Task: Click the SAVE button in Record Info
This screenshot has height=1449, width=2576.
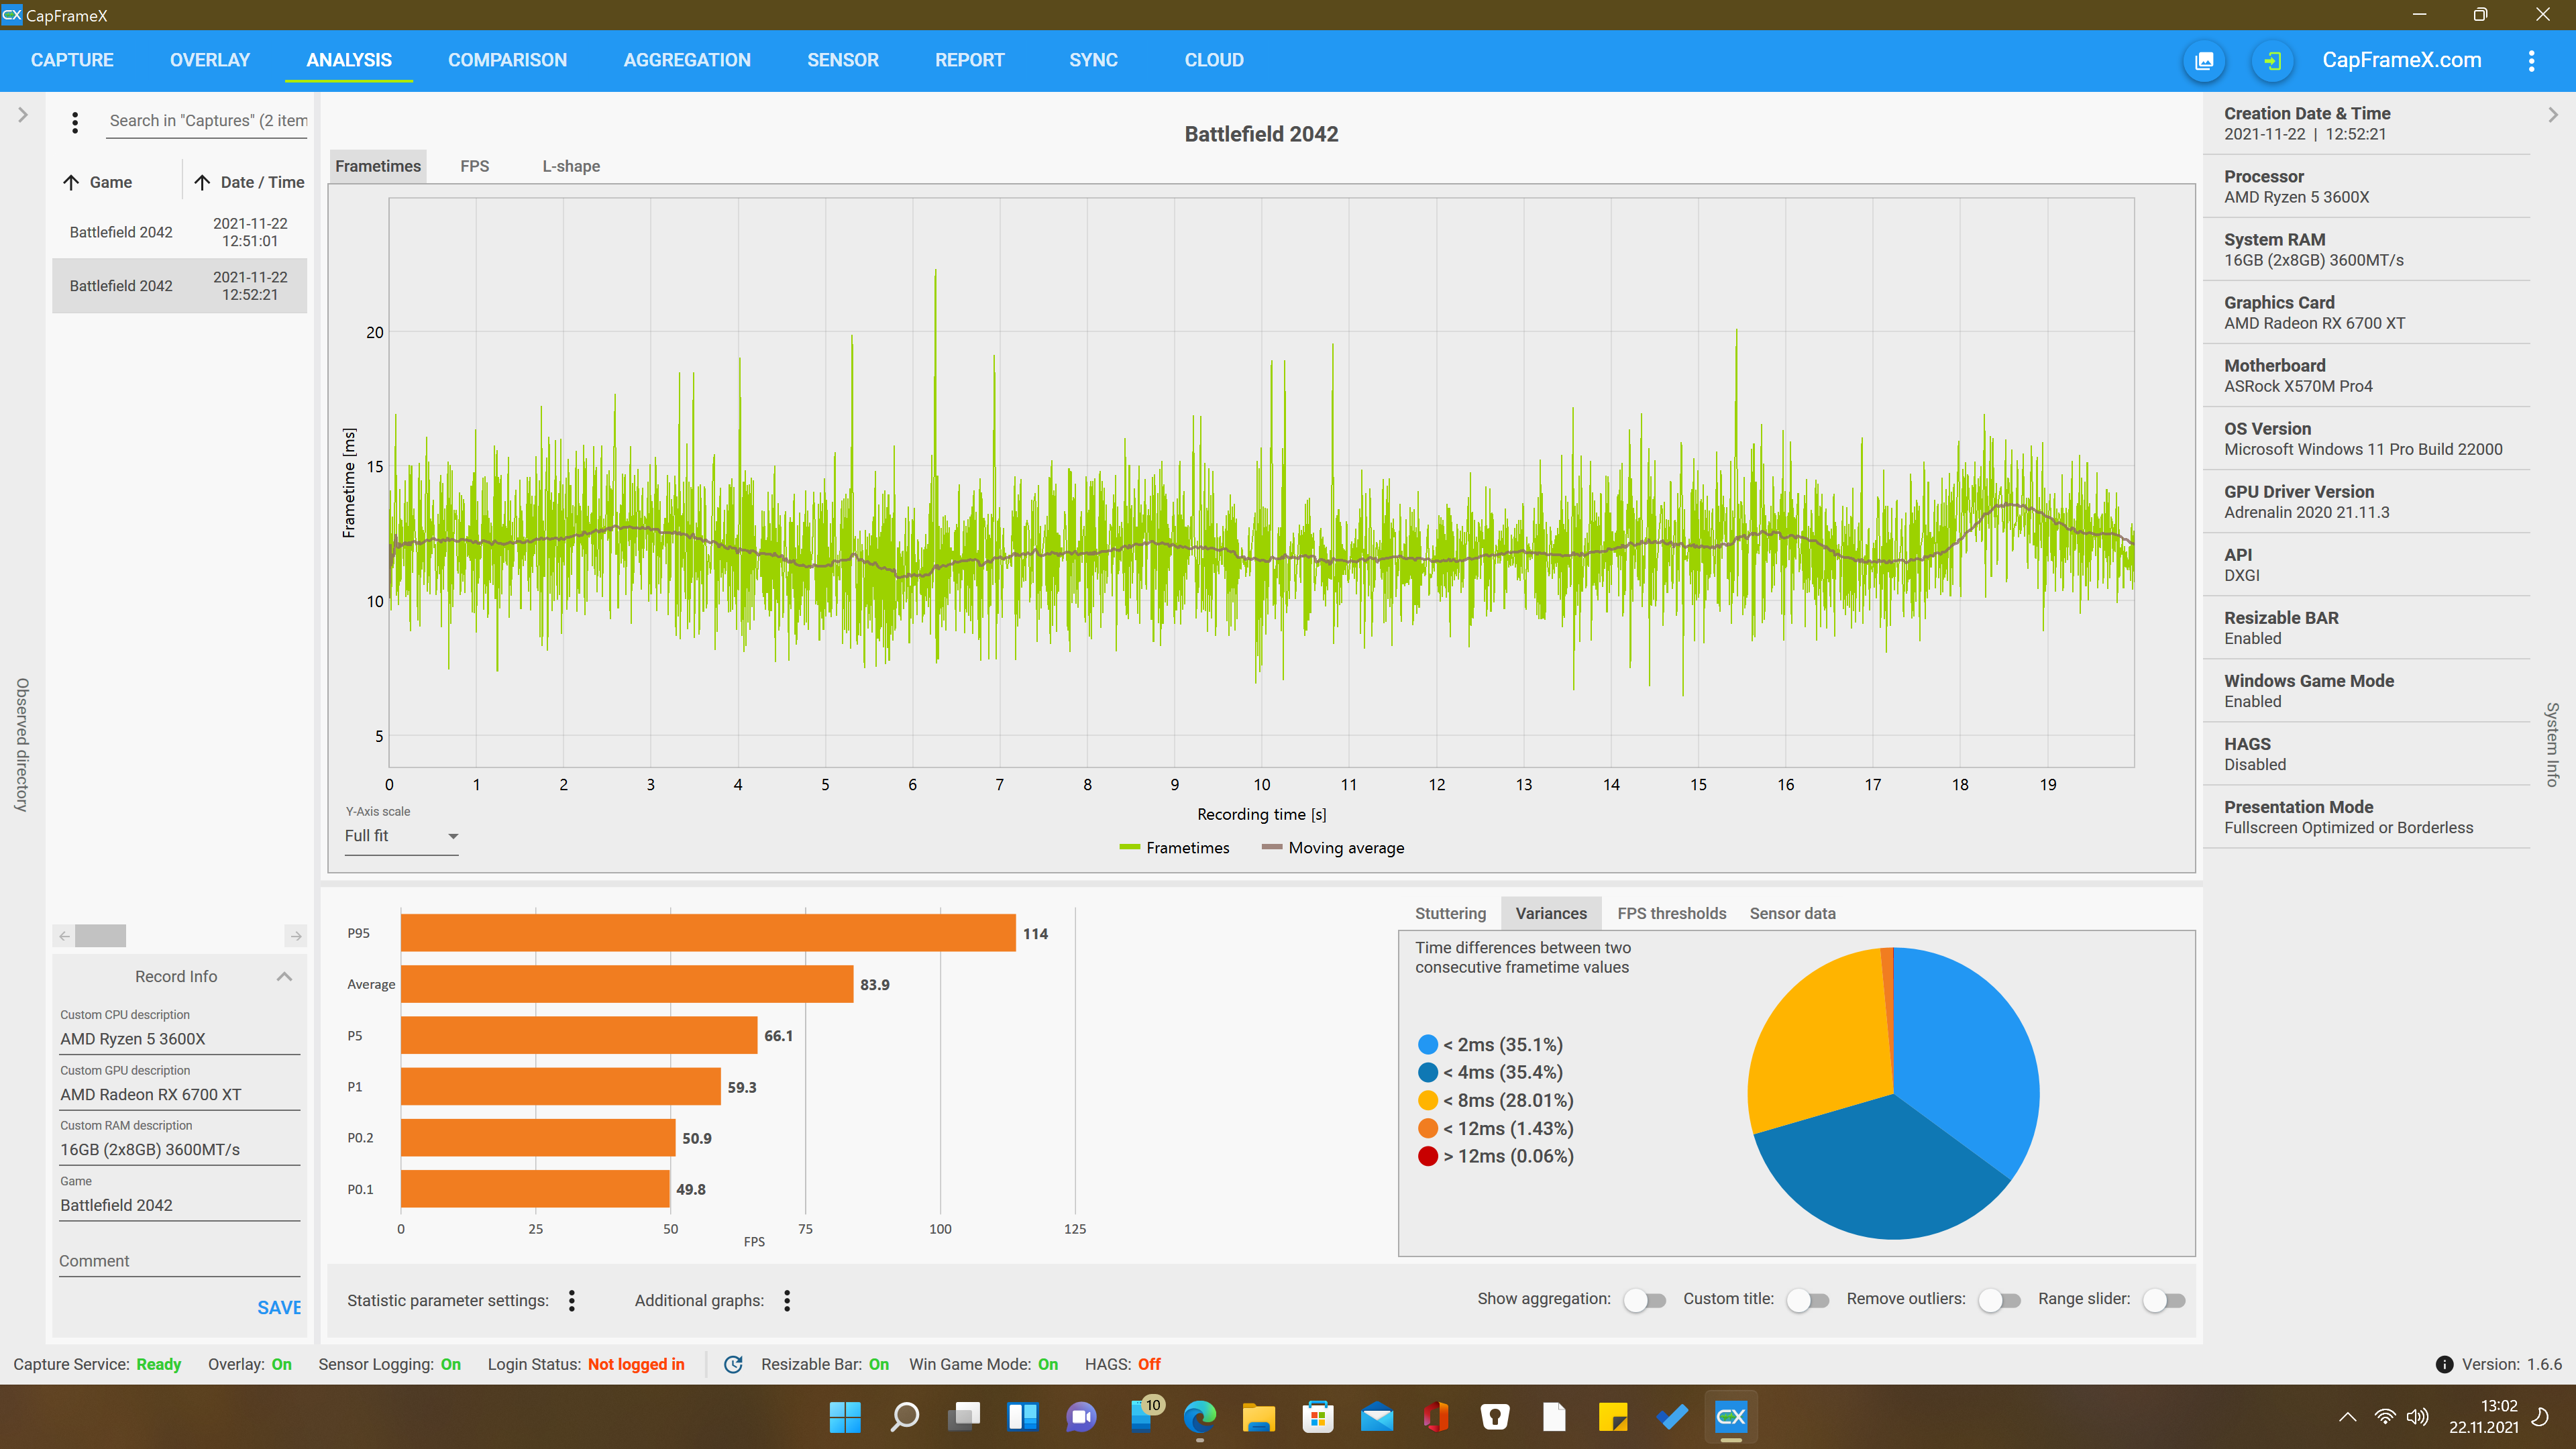Action: pos(278,1307)
